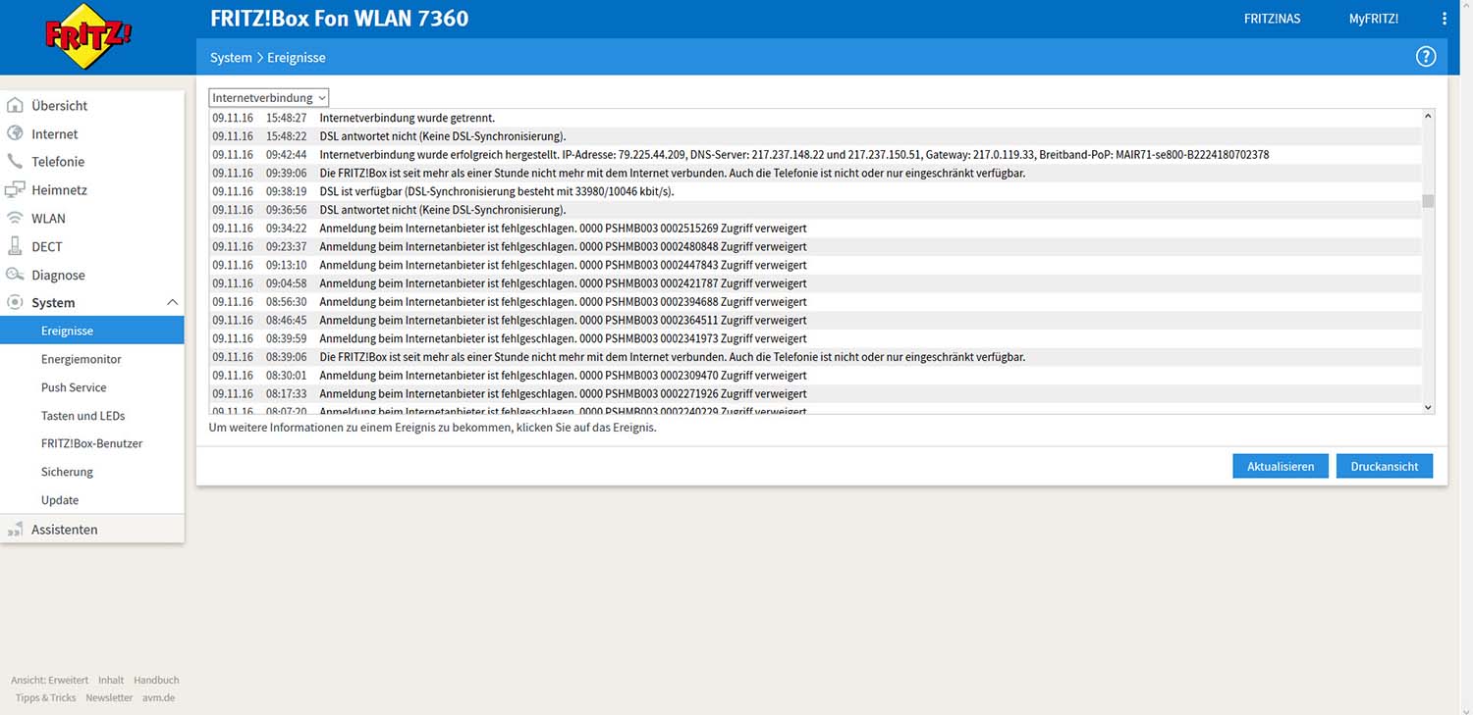Collapse the System menu chevron
Screen dimensions: 1473x715
pyautogui.click(x=172, y=302)
